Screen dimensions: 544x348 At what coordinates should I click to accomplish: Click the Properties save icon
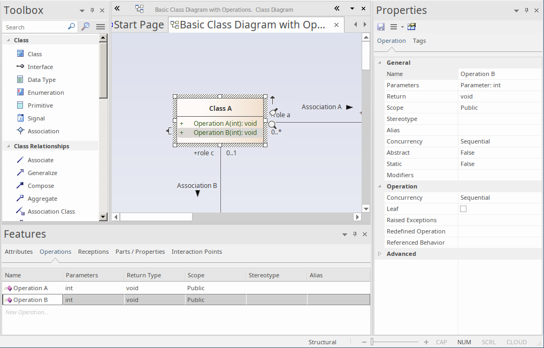381,27
